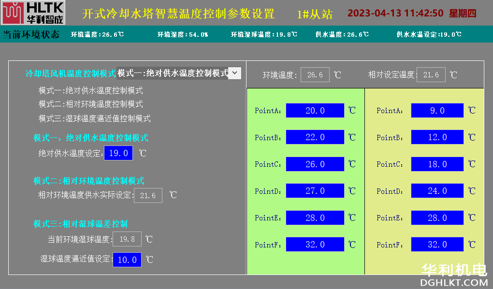Edit PointA value 20.0 in green panel
Viewport: 493px width, 289px height.
click(x=315, y=111)
